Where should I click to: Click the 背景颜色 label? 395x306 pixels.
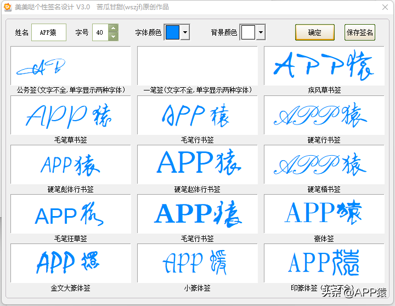224,32
